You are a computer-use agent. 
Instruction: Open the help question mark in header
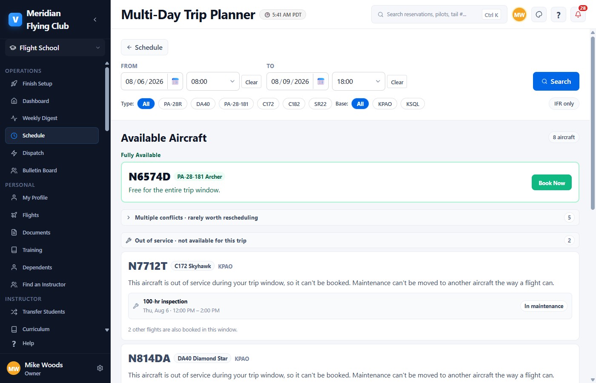tap(559, 14)
